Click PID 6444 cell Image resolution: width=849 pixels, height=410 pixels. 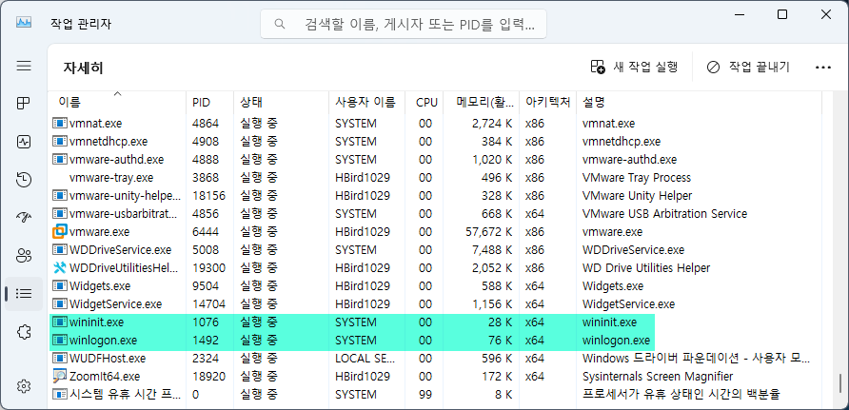pyautogui.click(x=206, y=232)
